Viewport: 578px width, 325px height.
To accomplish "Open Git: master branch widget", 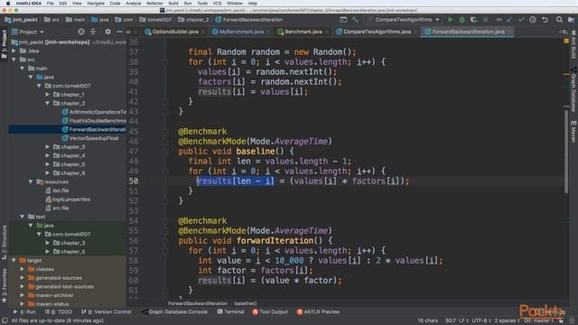I will (539, 320).
